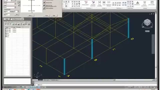Switch to the Positions inspector tab

[16, 22]
